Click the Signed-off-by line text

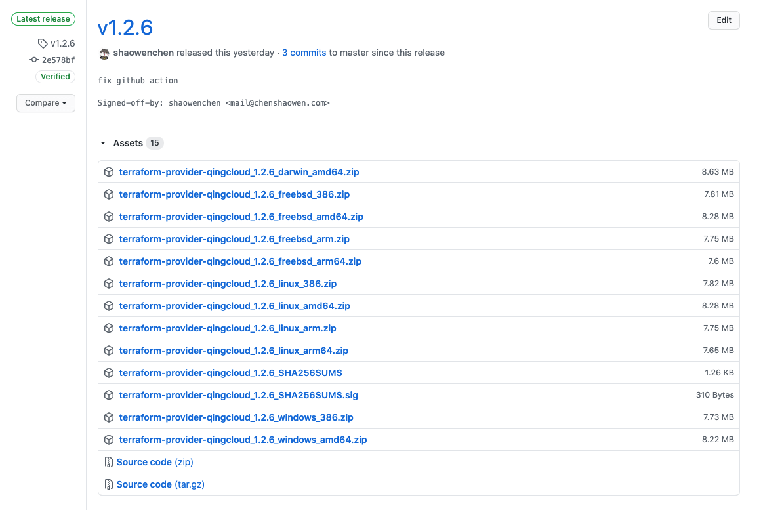point(214,103)
